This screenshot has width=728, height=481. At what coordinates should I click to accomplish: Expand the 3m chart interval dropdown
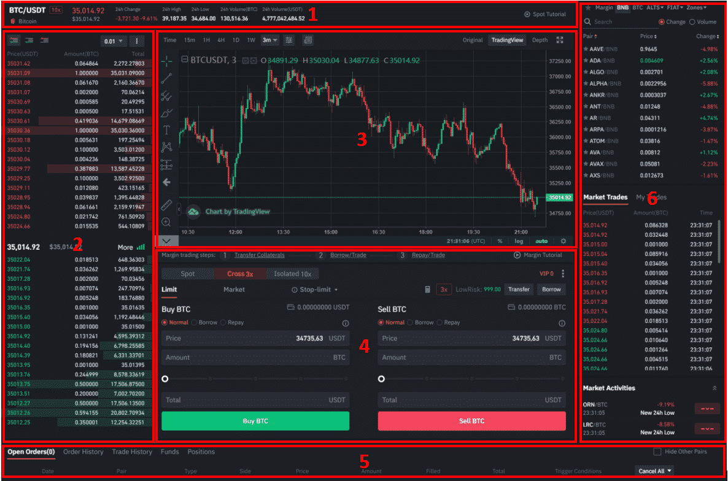pos(269,40)
